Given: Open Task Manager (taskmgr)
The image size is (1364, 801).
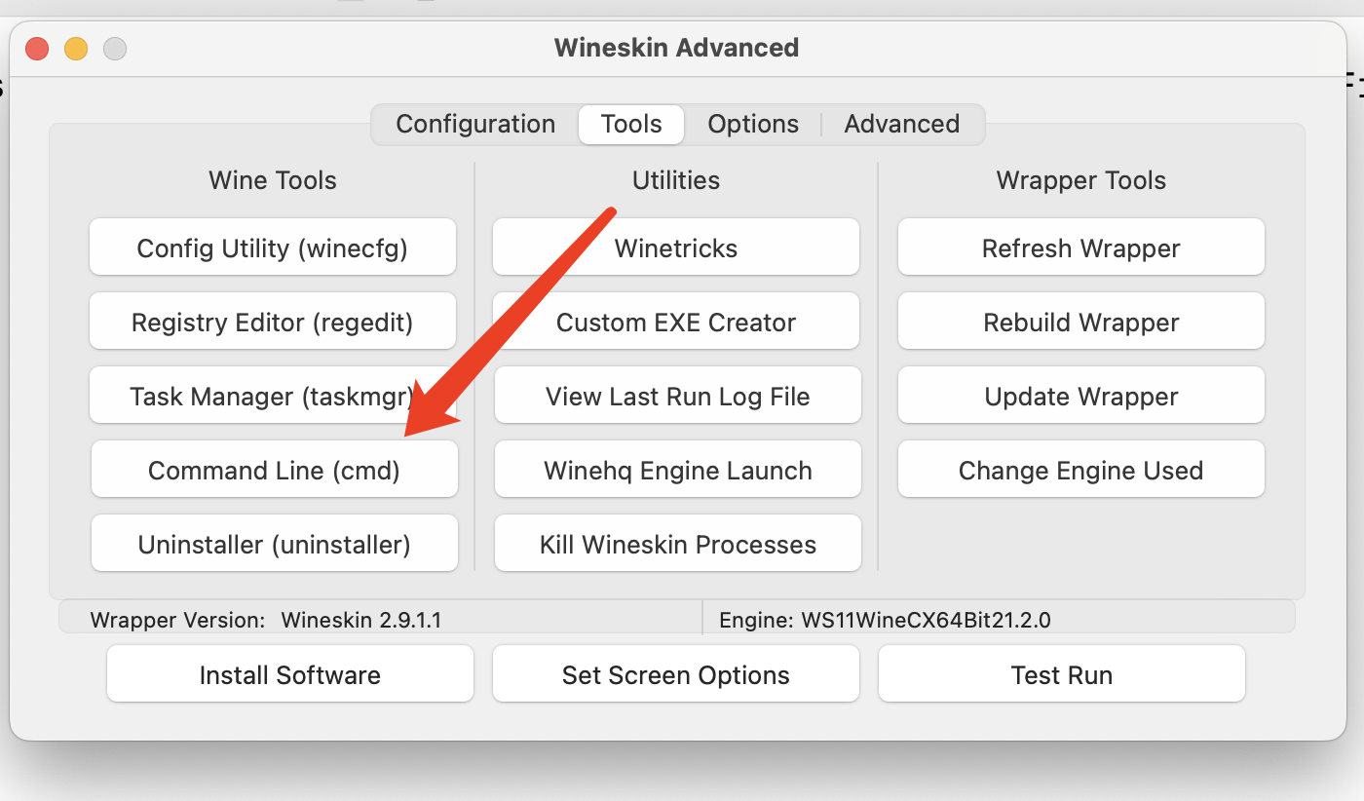Looking at the screenshot, I should tap(273, 396).
